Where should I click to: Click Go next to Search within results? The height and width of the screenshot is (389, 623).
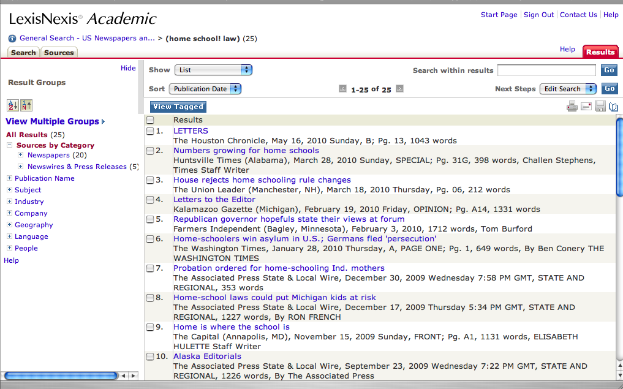coord(609,70)
